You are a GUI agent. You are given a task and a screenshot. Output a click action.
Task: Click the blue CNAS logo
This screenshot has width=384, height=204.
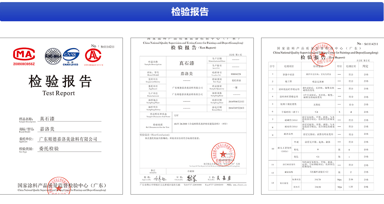pos(71,54)
